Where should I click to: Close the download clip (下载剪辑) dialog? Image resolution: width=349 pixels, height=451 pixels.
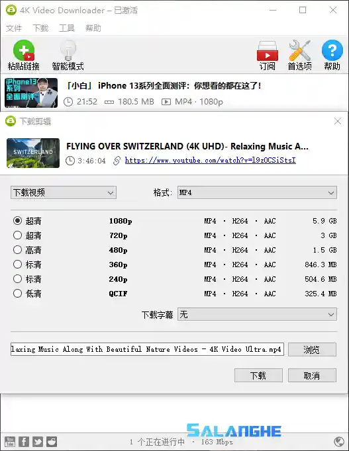pos(338,121)
